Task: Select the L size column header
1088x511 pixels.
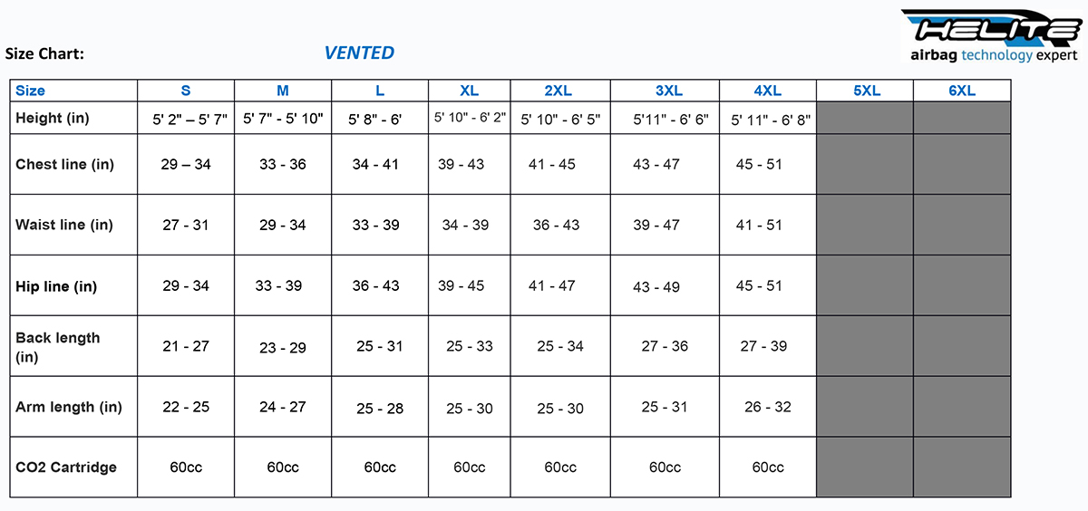Action: (380, 91)
